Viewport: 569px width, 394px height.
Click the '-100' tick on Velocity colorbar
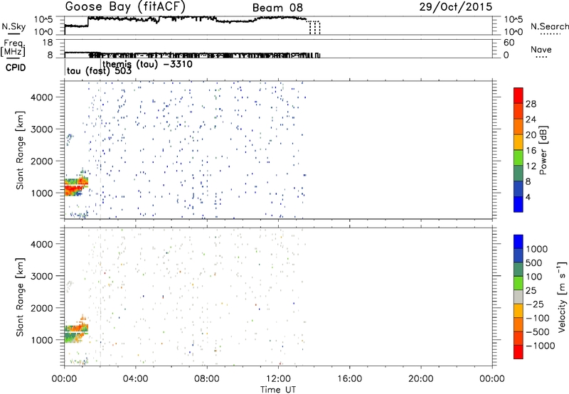538,318
